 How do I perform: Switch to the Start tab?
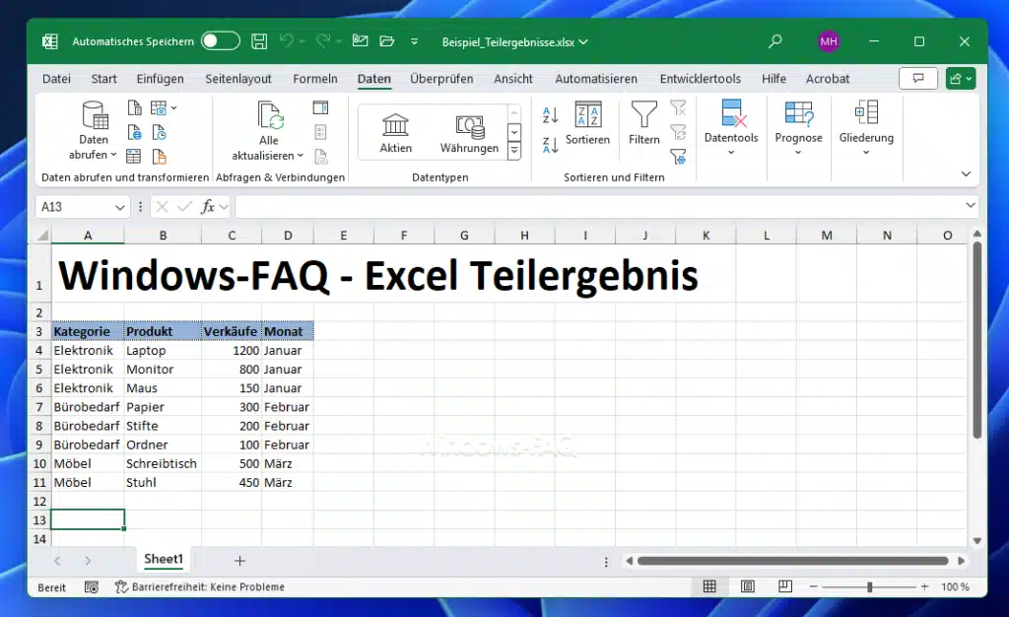103,79
